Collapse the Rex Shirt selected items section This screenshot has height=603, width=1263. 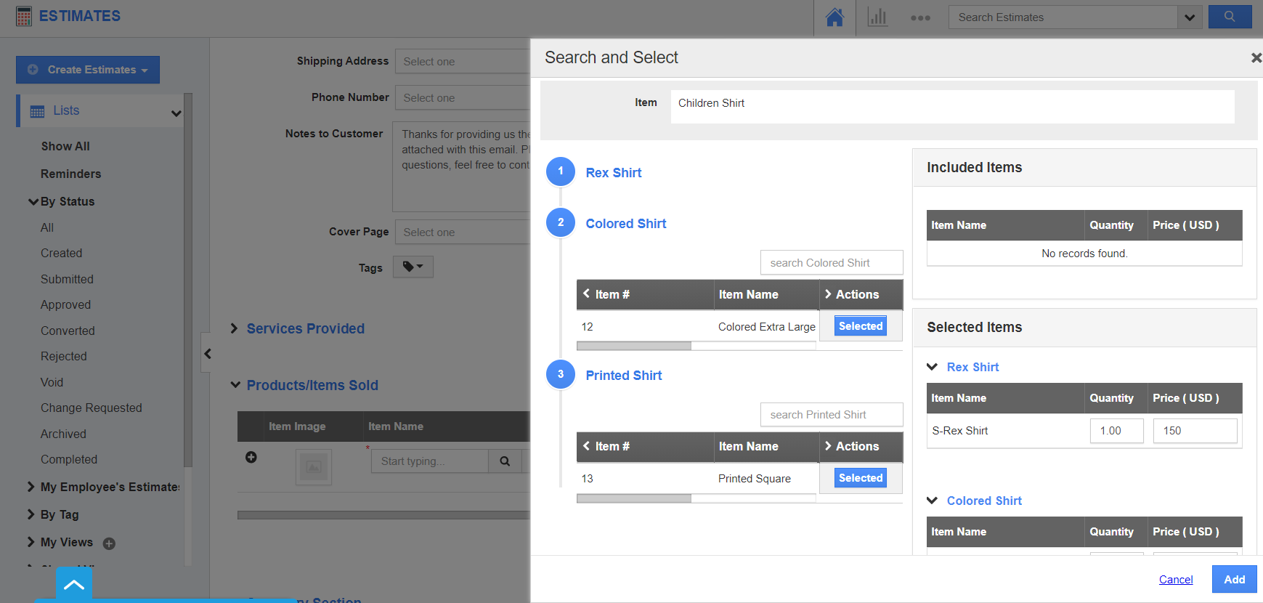[x=933, y=367]
